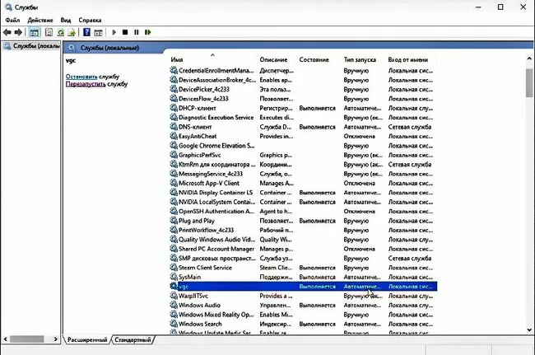Toggle the console tree pane toolbar icon
Image resolution: width=535 pixels, height=355 pixels.
(35, 32)
